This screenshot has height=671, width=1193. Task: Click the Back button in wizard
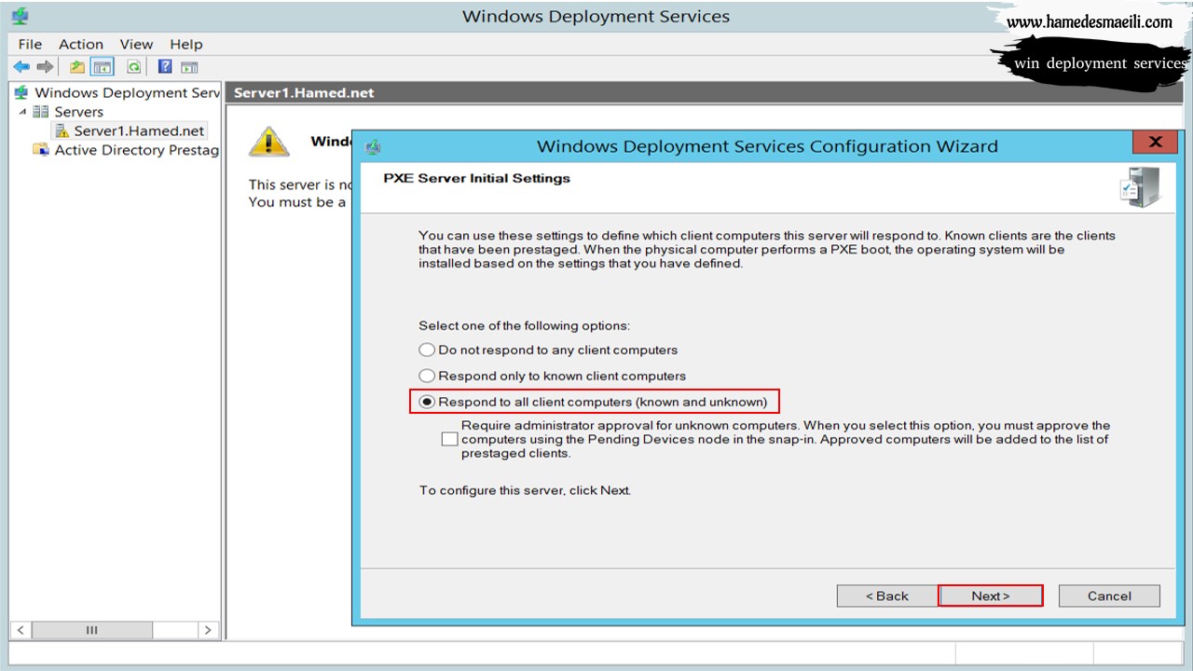click(886, 596)
